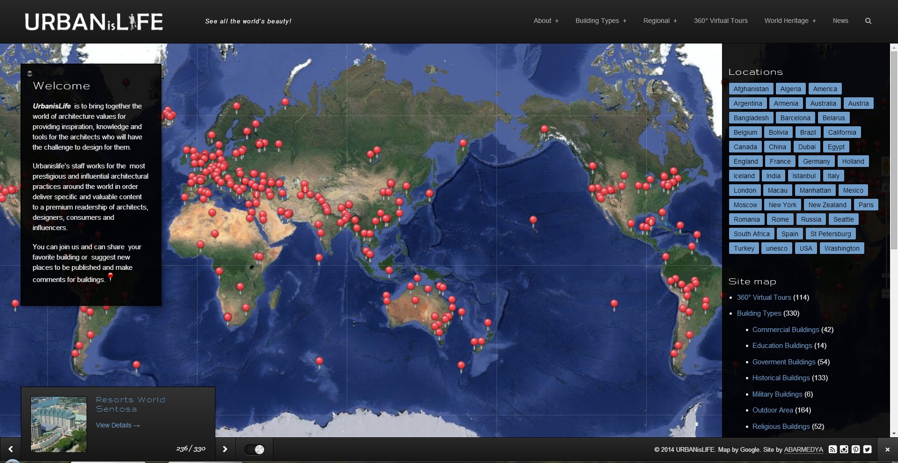Image resolution: width=898 pixels, height=463 pixels.
Task: Expand the About menu
Action: point(546,21)
